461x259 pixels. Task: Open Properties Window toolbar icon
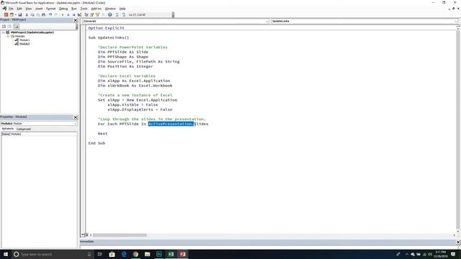91,14
